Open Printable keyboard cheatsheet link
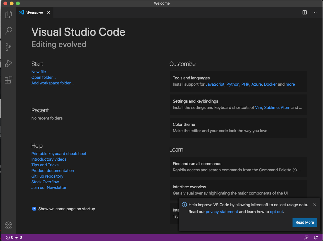323x241 pixels. point(59,153)
